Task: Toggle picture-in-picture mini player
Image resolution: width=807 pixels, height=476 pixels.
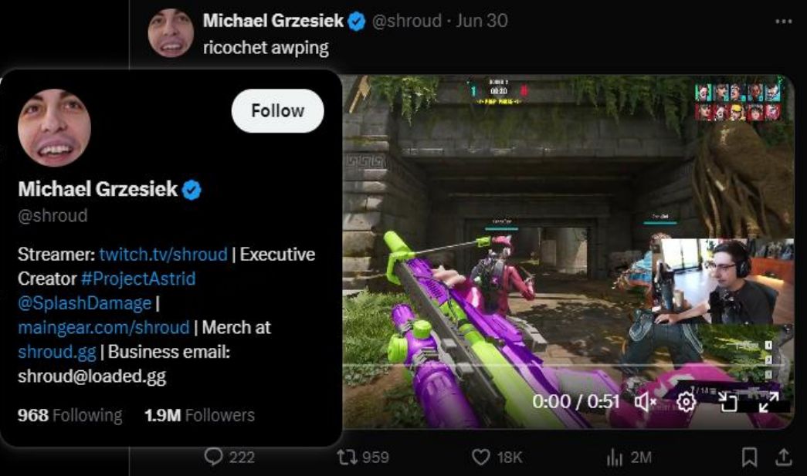Action: [727, 401]
